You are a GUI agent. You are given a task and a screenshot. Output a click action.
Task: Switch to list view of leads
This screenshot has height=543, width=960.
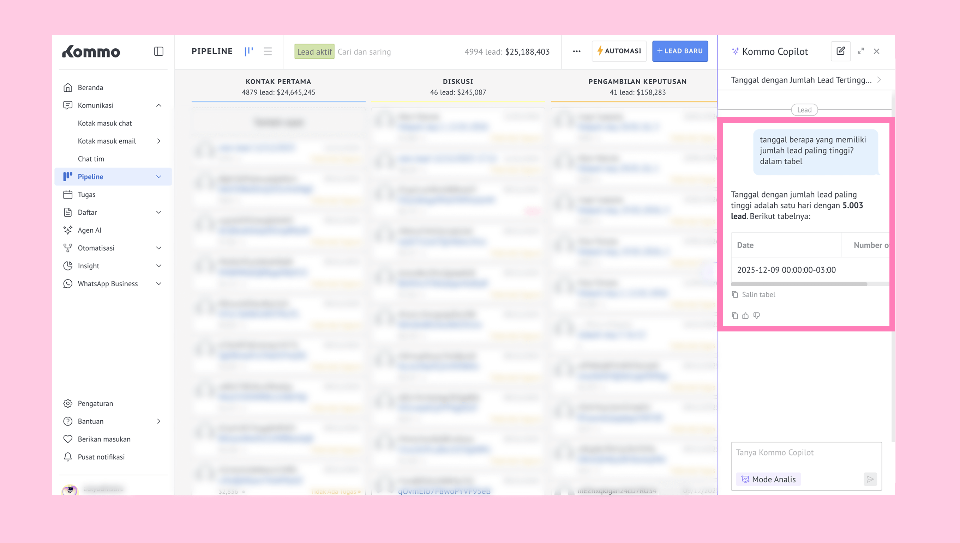pyautogui.click(x=267, y=51)
